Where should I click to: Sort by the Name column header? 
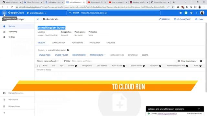pos(45,66)
